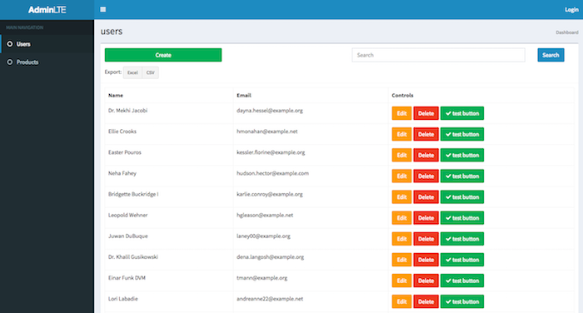
Task: Click test button for Neha Fahey
Action: pyautogui.click(x=462, y=176)
